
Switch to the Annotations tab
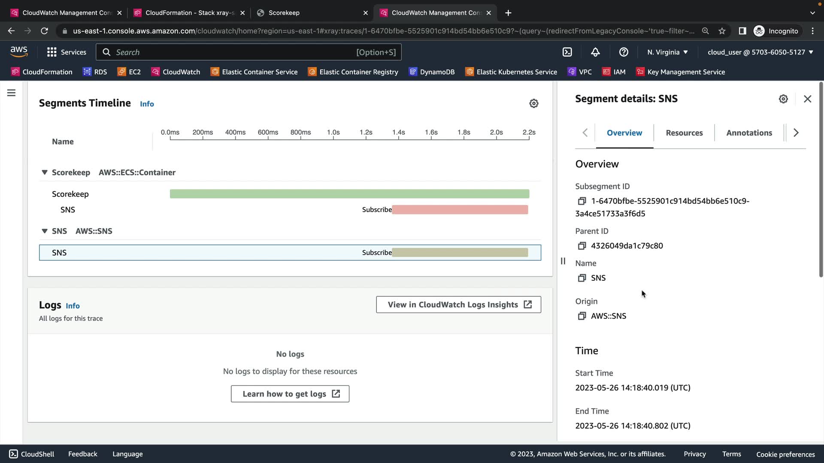[x=749, y=133]
